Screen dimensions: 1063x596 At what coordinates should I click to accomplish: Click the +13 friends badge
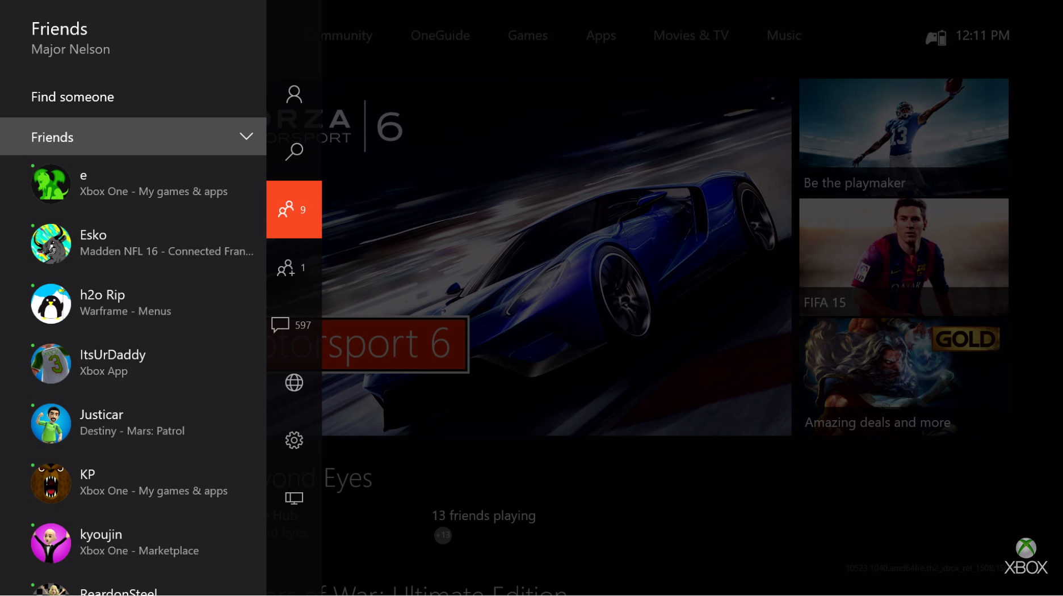tap(443, 535)
